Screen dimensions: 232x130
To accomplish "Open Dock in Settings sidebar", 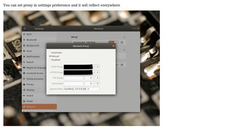I will click(34, 51).
